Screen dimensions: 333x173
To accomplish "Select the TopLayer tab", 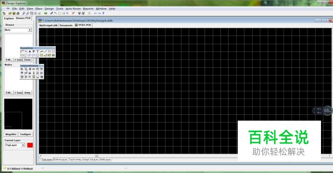I will pyautogui.click(x=46, y=160).
